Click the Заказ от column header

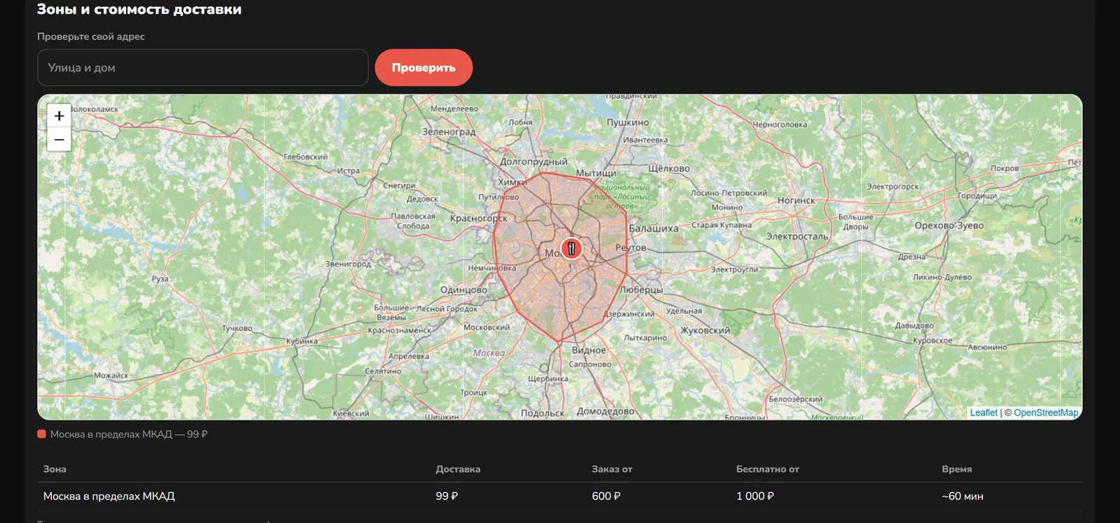coord(612,469)
